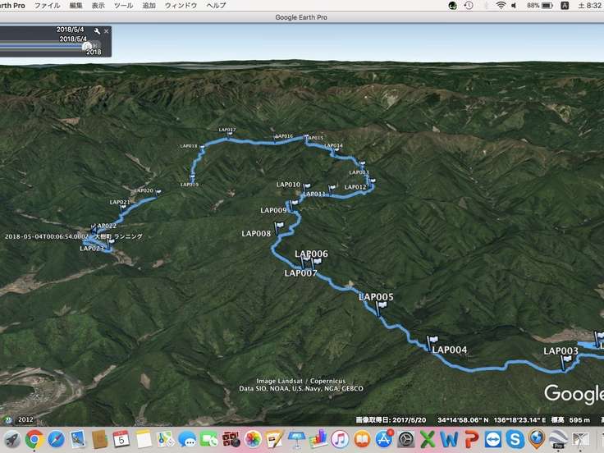Click the 2012 historical imagery date label
Viewport: 604px width, 453px height.
[25, 419]
